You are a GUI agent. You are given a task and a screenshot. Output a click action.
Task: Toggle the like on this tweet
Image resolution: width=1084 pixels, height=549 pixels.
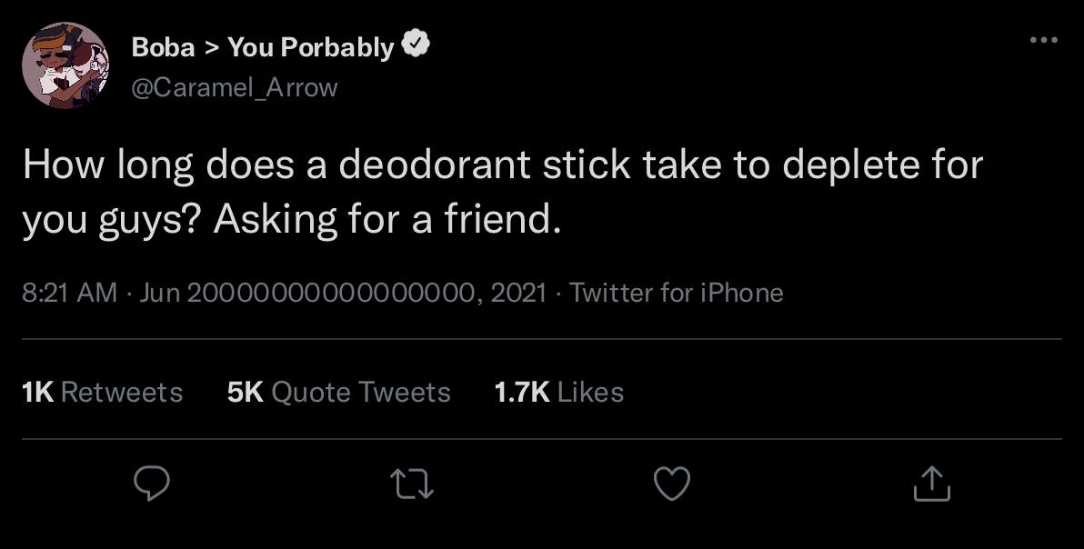671,484
